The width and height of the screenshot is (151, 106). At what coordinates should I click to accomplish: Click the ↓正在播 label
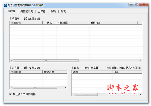pos(15,68)
